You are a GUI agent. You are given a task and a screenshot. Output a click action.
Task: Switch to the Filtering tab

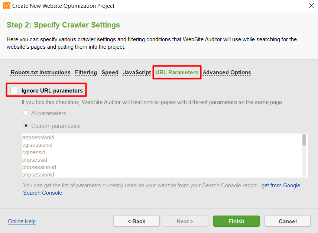click(86, 72)
